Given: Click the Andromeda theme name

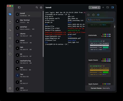Looking at the screenshot, I should (x=92, y=35).
